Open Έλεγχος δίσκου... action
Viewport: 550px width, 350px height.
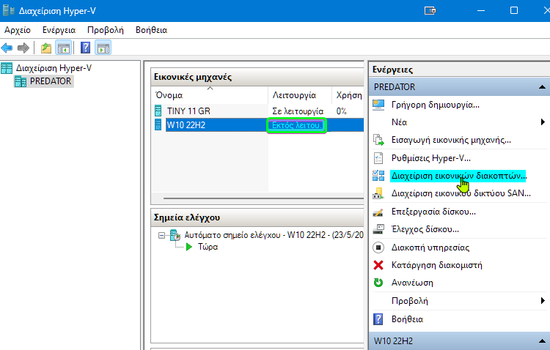pyautogui.click(x=425, y=229)
